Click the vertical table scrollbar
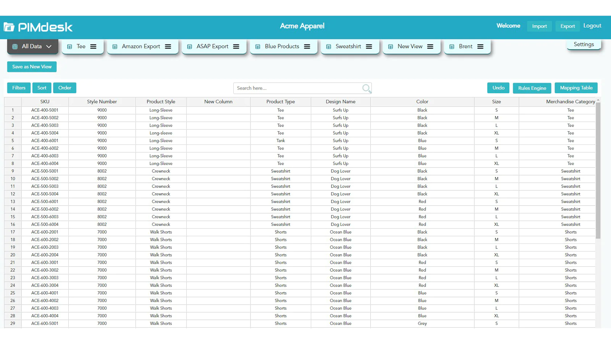The height and width of the screenshot is (344, 611). pyautogui.click(x=598, y=172)
